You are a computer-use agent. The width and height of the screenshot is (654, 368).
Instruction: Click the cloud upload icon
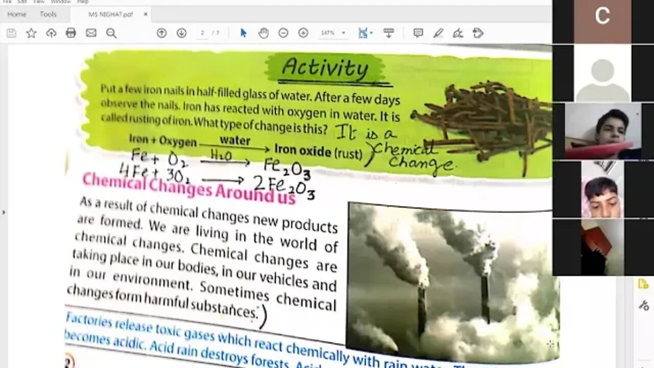pos(51,33)
